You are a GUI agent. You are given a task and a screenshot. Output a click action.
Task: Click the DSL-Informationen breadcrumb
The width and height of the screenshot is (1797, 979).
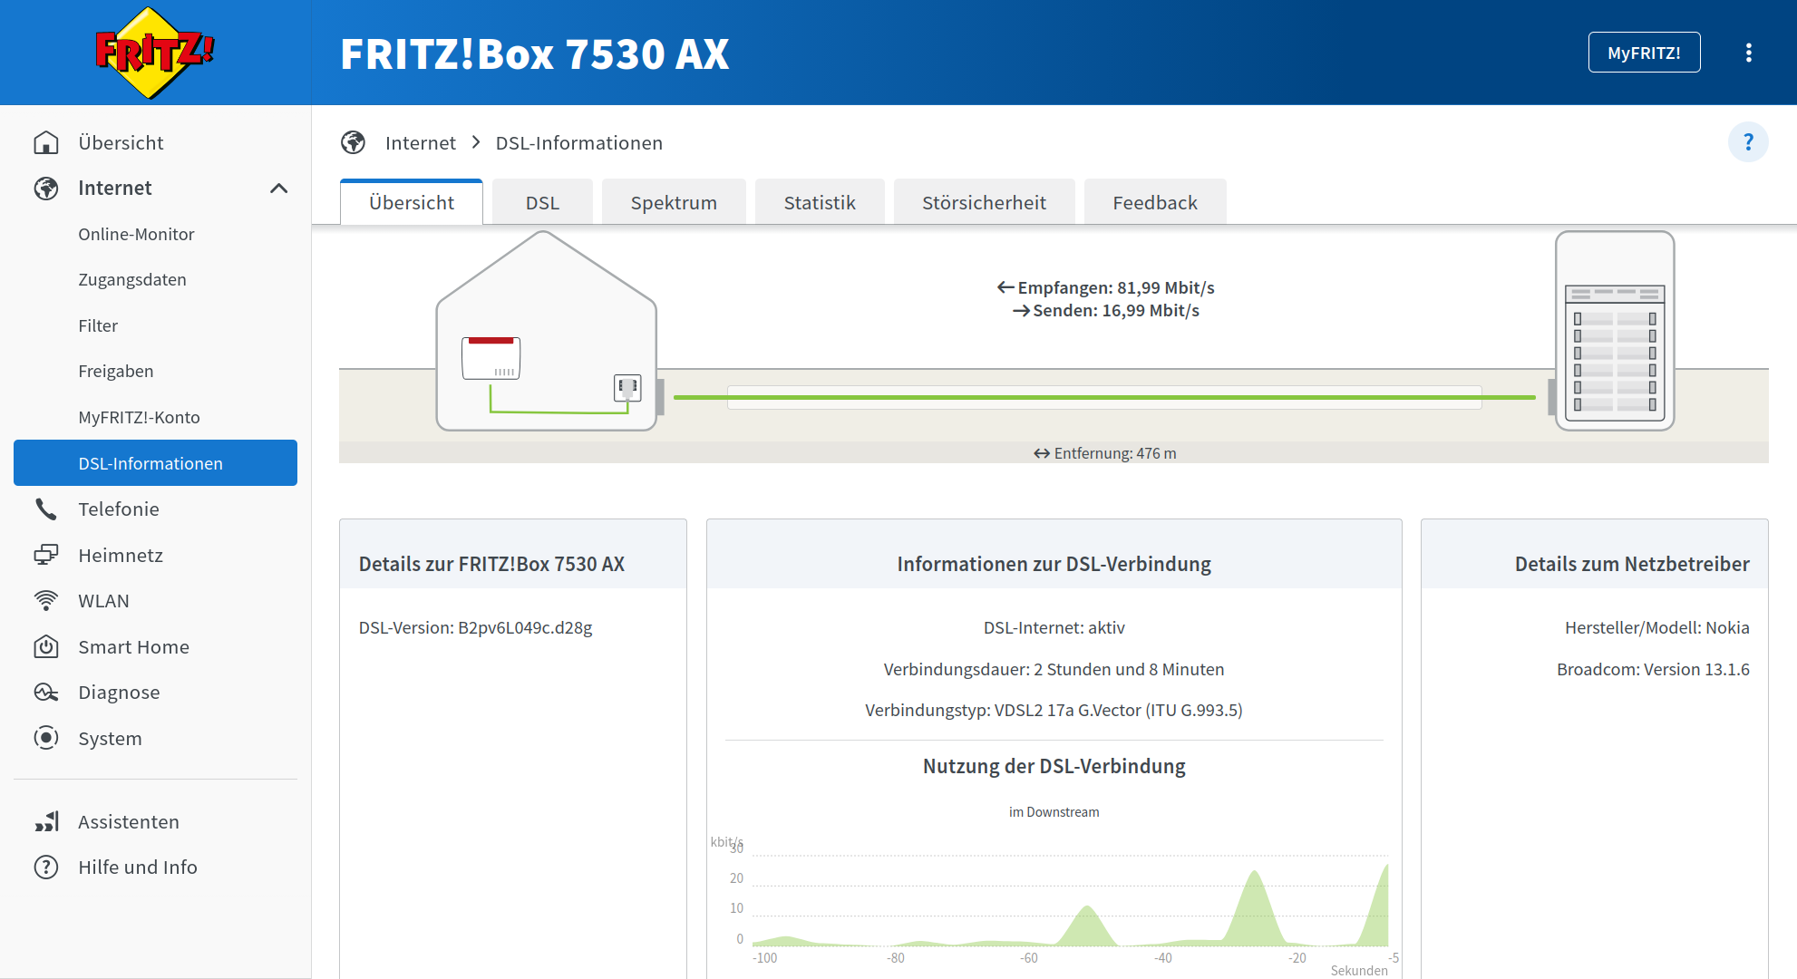pyautogui.click(x=579, y=143)
